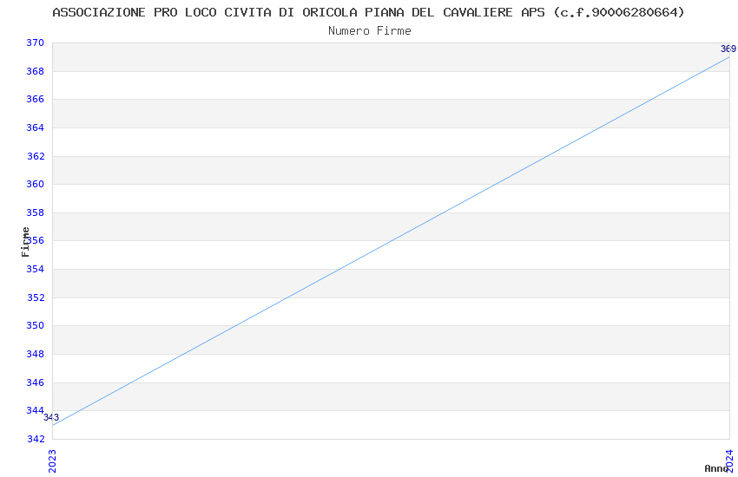The image size is (738, 477).
Task: Click the 354 y-axis label
Action: [36, 269]
